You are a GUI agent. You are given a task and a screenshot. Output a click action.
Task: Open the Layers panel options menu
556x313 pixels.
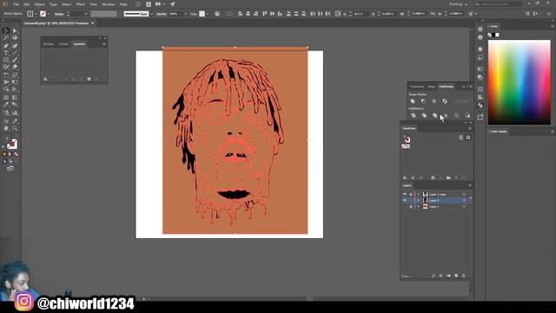point(470,185)
